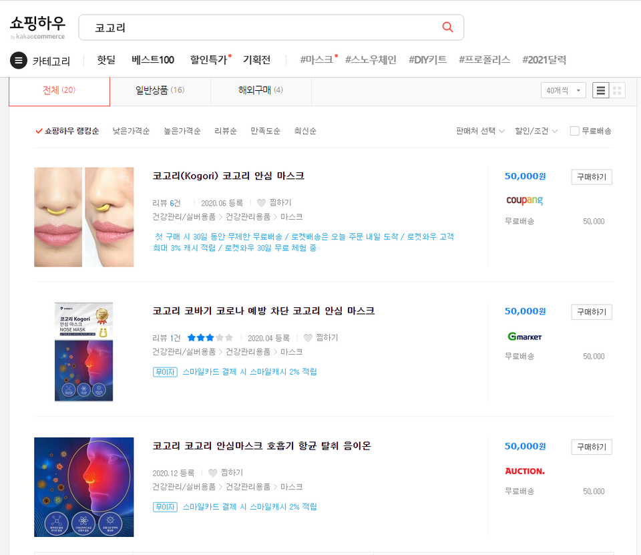Viewport: 641px width, 555px height.
Task: Click the search magnifier icon
Action: tap(447, 27)
